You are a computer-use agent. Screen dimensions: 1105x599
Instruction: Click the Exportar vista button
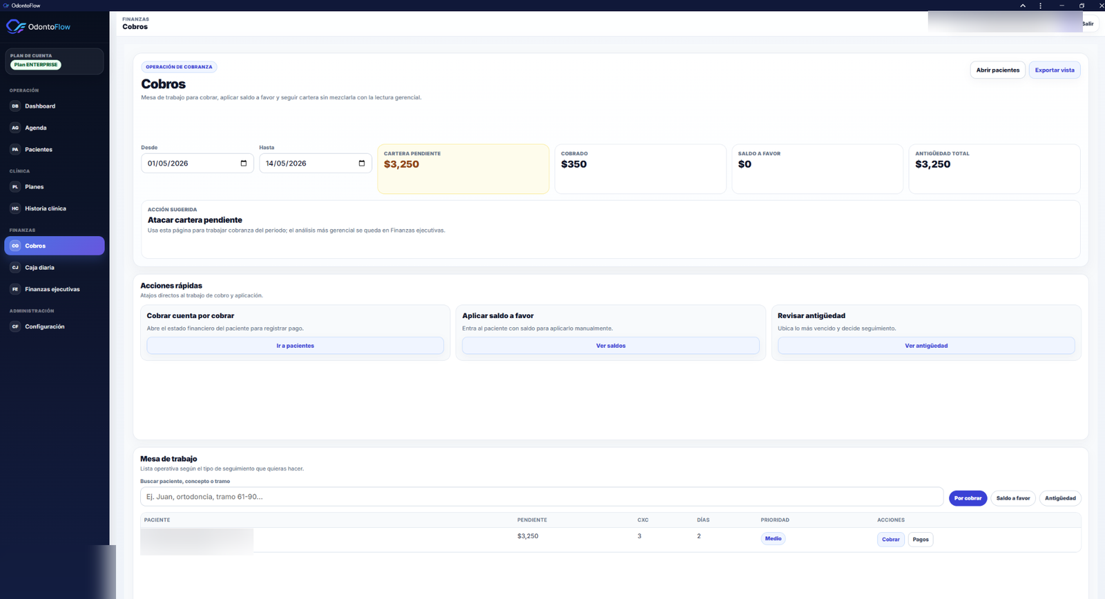click(x=1055, y=70)
